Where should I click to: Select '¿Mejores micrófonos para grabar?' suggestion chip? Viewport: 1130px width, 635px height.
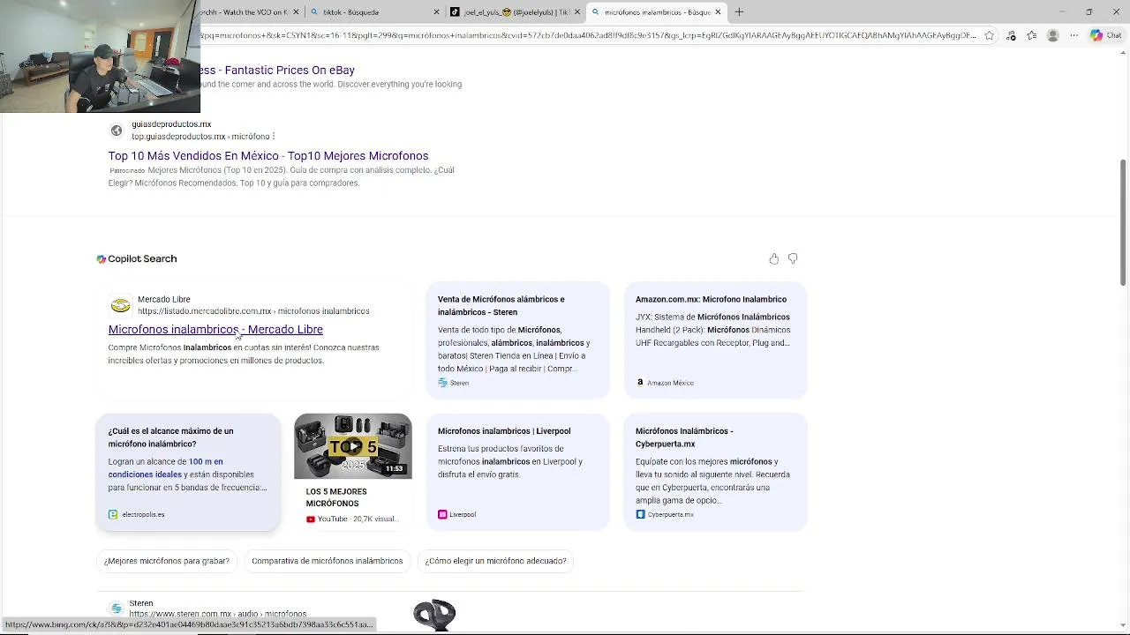pyautogui.click(x=167, y=561)
